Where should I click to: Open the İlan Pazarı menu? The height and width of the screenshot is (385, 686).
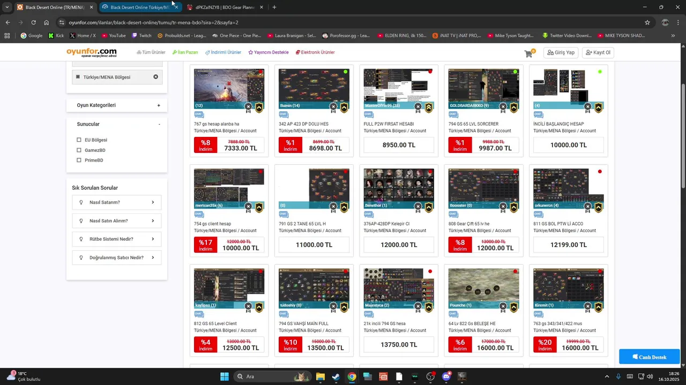click(185, 52)
